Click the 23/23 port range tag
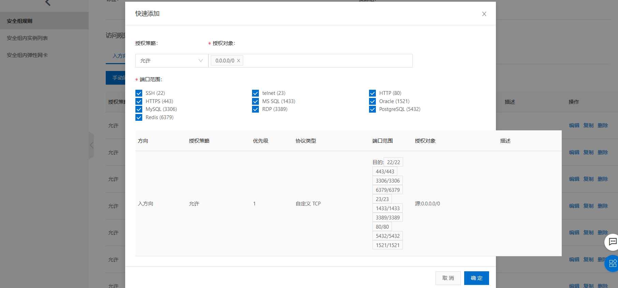Screen dimensions: 618x288 (382, 199)
